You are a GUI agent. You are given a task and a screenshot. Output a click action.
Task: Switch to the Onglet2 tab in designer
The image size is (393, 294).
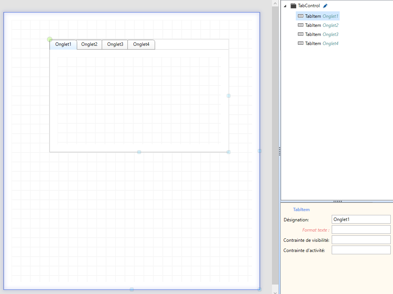pyautogui.click(x=89, y=45)
